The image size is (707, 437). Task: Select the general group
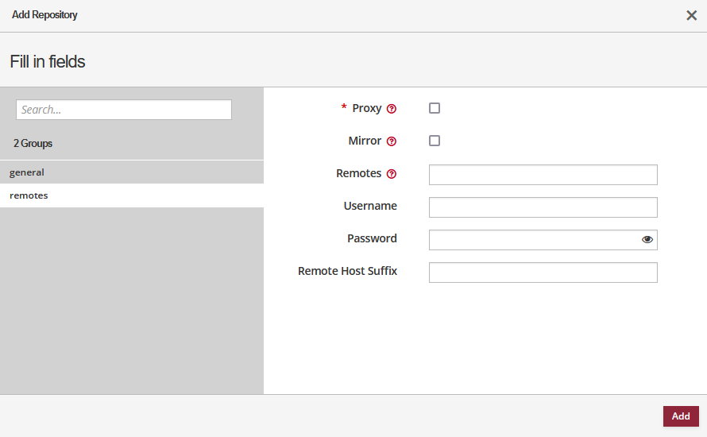coord(132,172)
